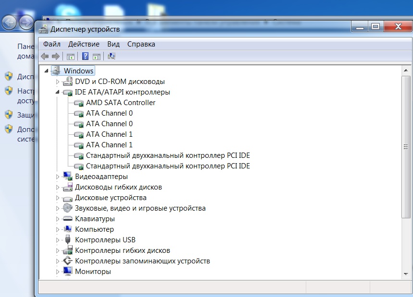
Task: Click the Видеоадаптеры display adapter icon
Action: click(x=68, y=177)
